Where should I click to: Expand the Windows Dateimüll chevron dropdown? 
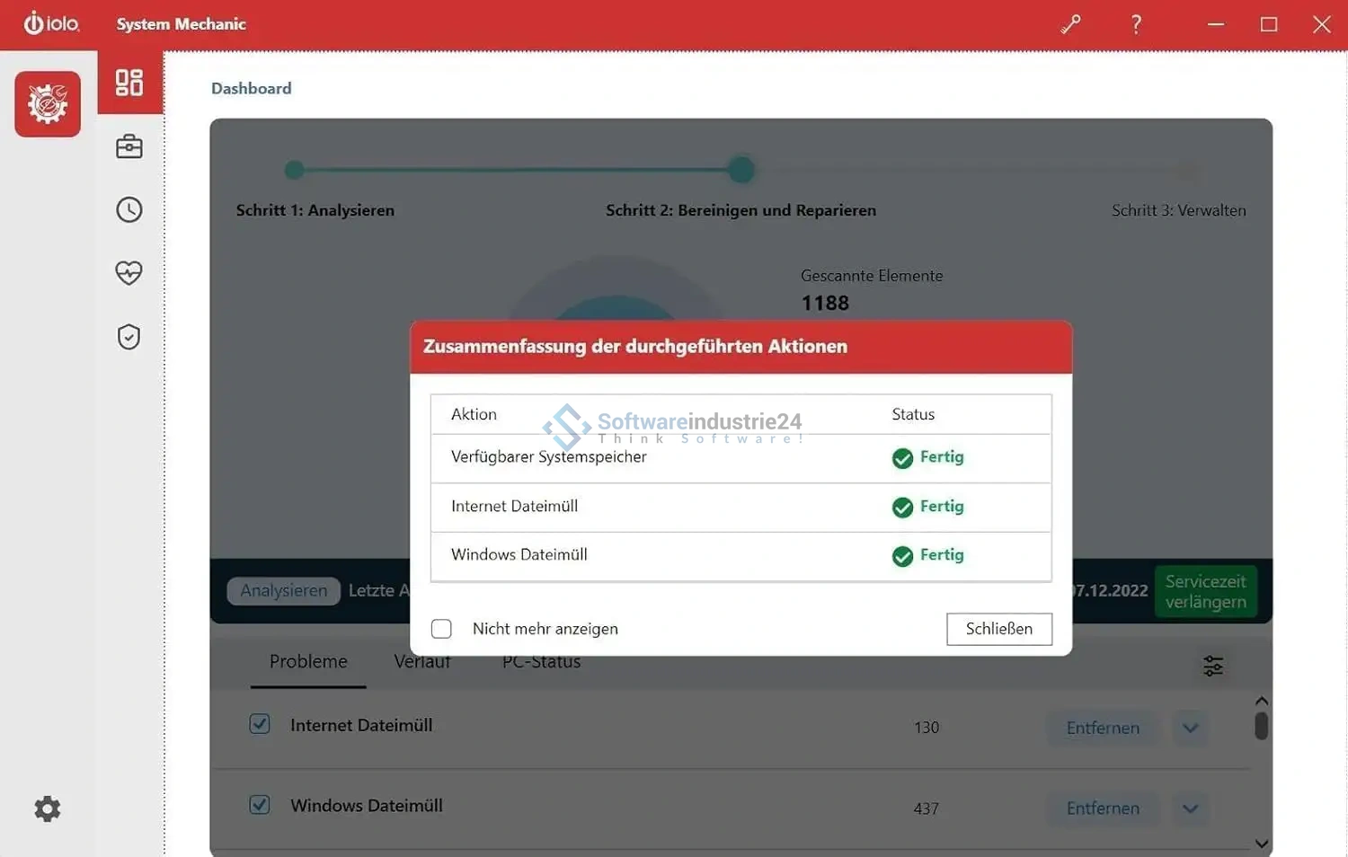pyautogui.click(x=1190, y=808)
